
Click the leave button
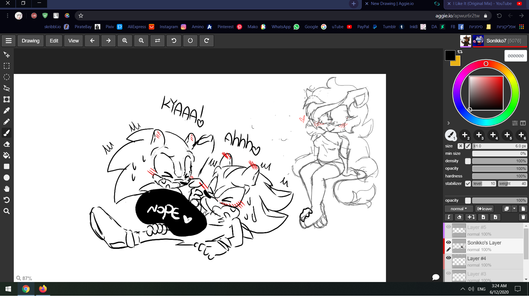click(x=484, y=209)
